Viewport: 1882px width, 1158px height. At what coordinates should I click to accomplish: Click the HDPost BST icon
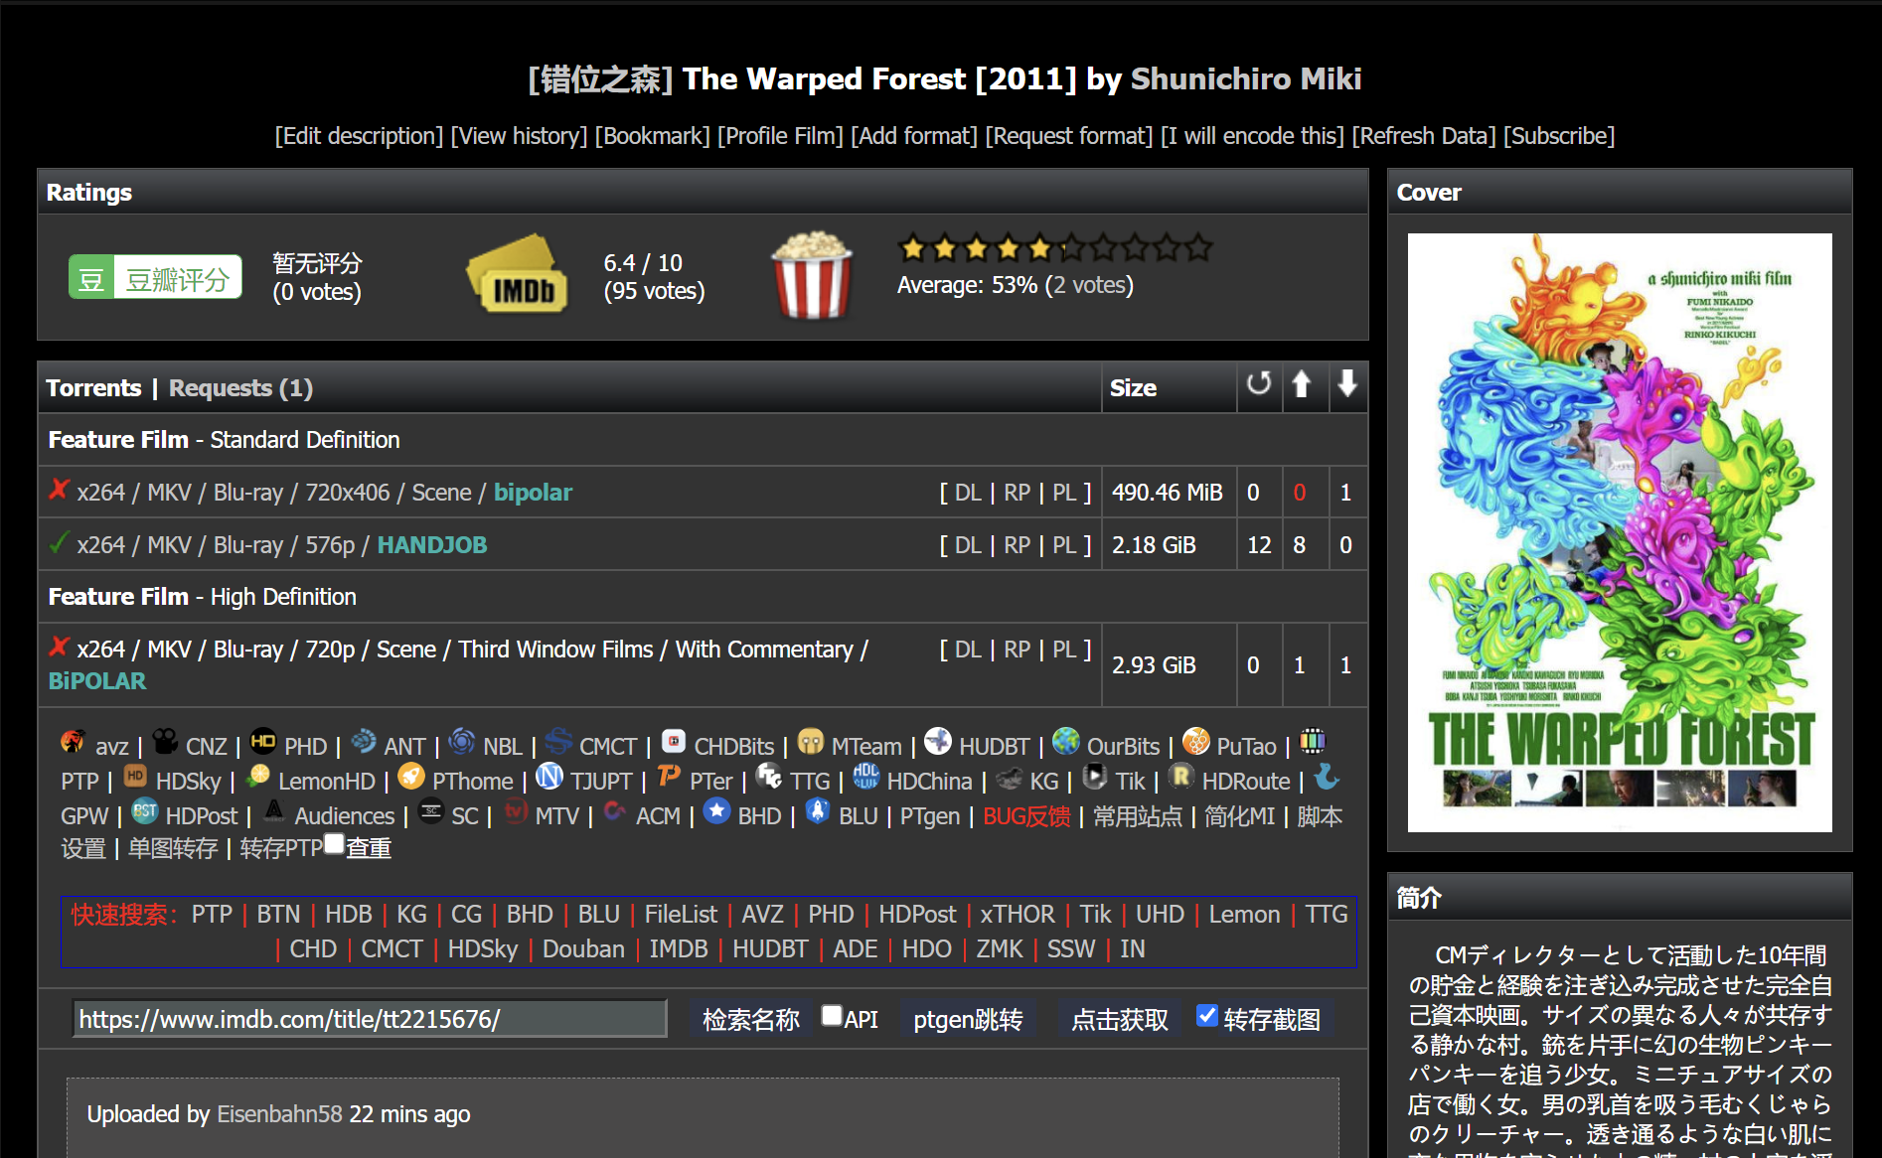coord(145,810)
